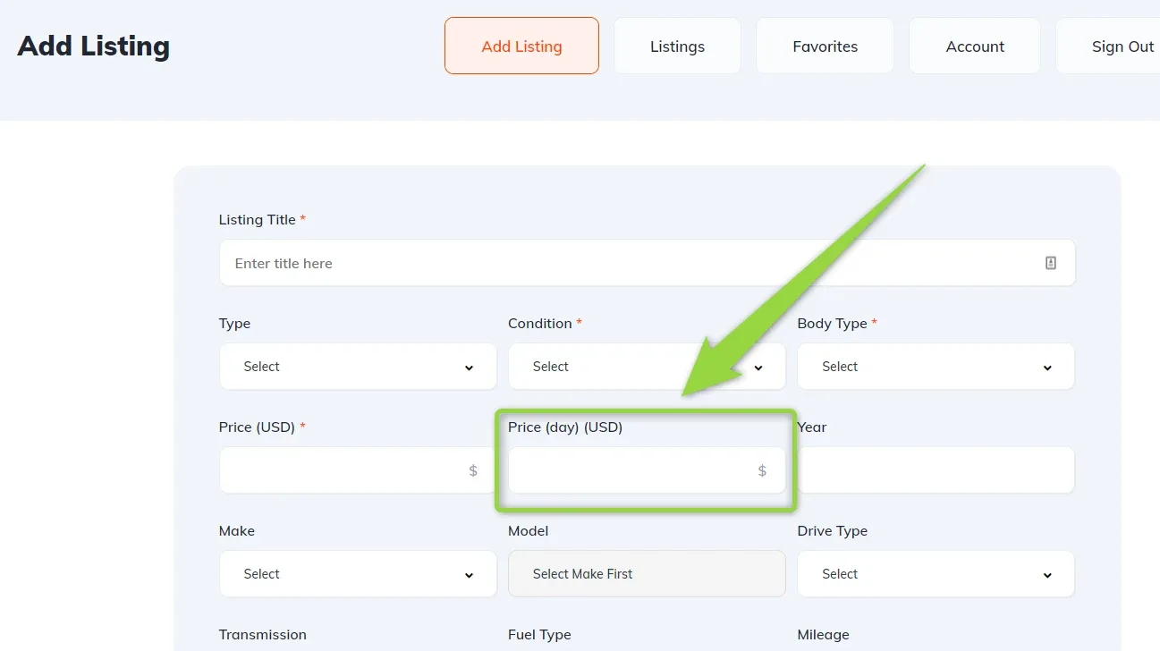1160x651 pixels.
Task: Open the Condition select dropdown
Action: pyautogui.click(x=647, y=367)
